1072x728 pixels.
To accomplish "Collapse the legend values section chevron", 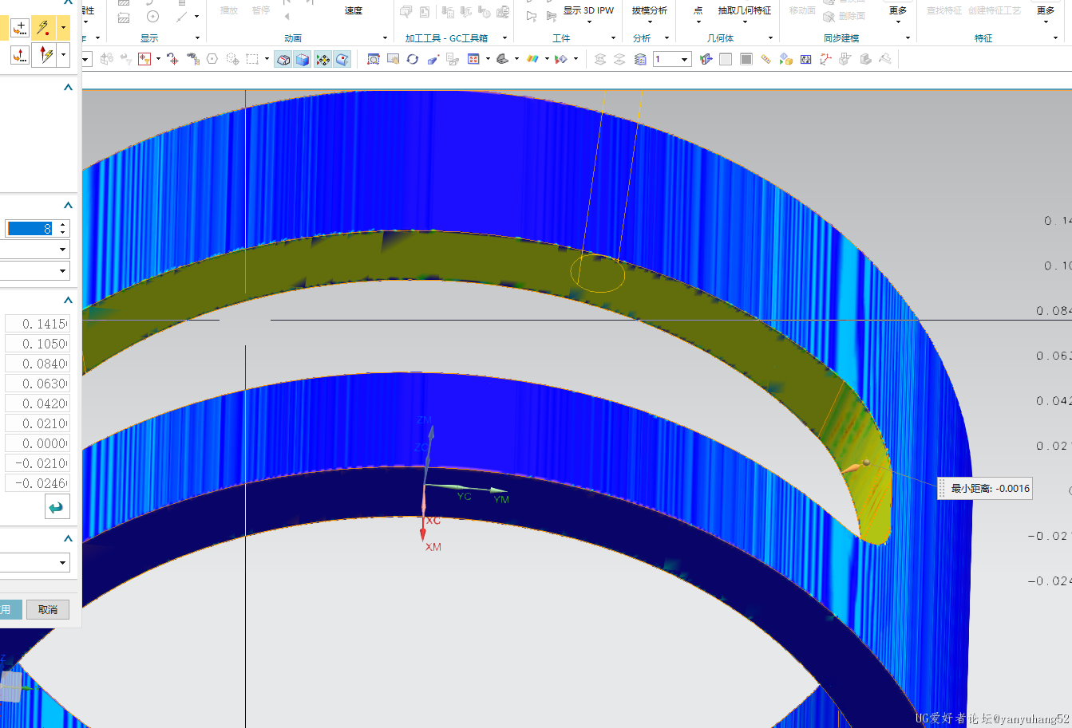I will coord(68,301).
